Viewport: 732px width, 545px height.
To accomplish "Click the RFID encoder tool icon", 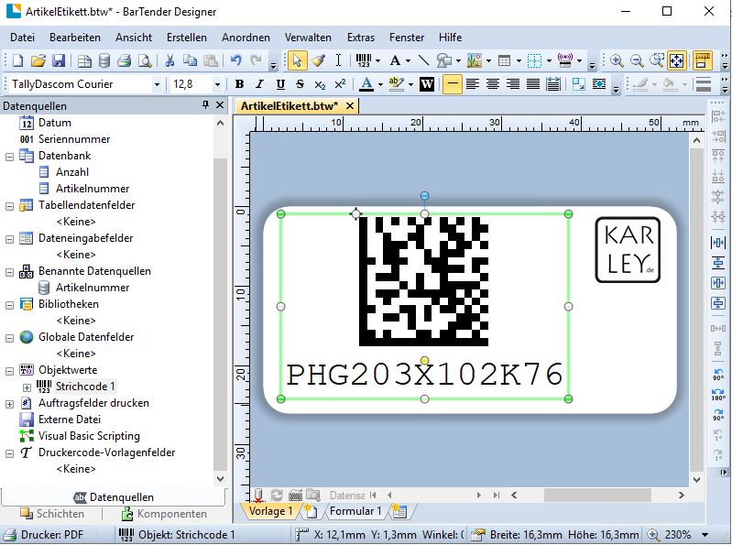I will click(x=565, y=60).
